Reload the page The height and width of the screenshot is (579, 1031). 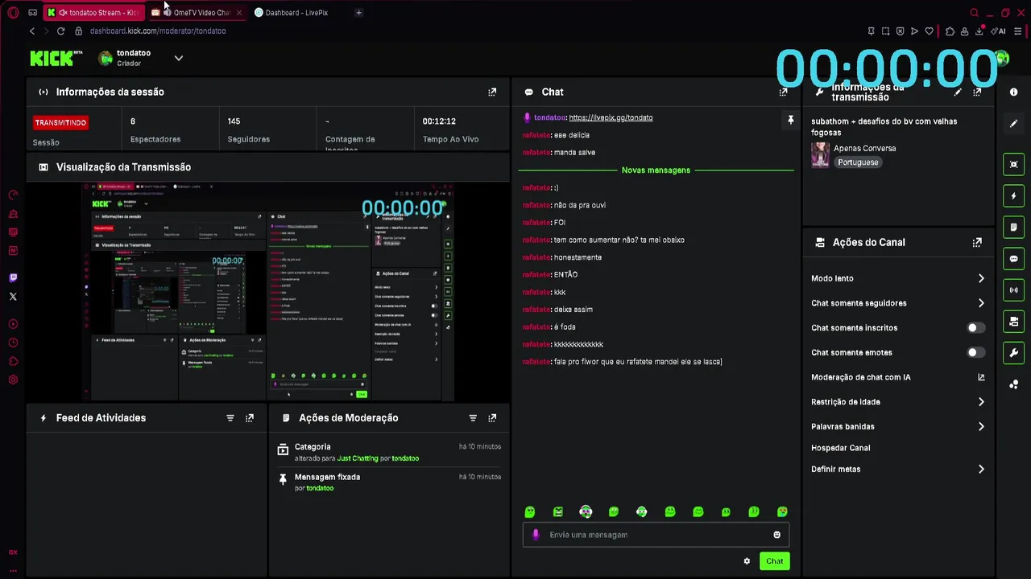(x=60, y=31)
